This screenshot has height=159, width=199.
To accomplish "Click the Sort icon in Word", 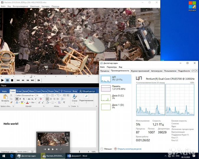I will tap(59, 102).
